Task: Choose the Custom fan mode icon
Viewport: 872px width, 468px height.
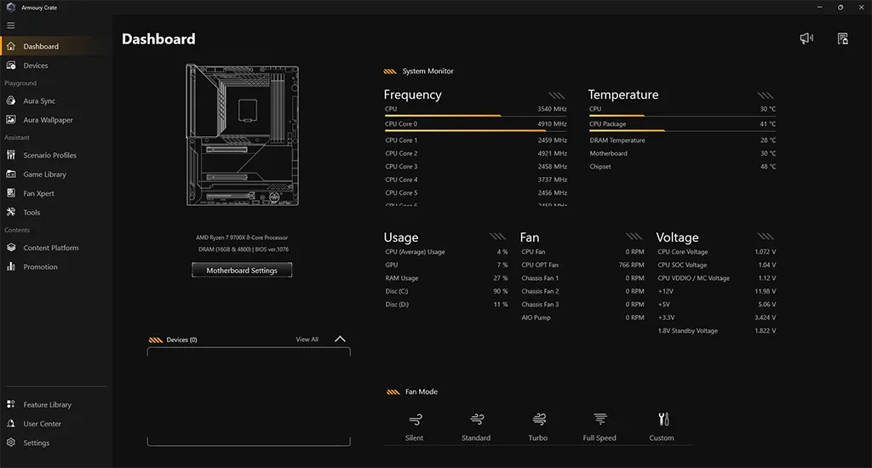Action: tap(662, 425)
